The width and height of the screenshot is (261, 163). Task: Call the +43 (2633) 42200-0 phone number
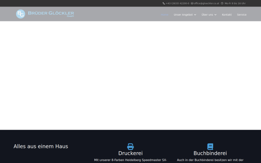[x=177, y=3]
